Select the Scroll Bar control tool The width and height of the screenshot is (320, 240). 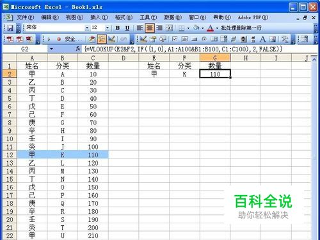[x=253, y=39]
